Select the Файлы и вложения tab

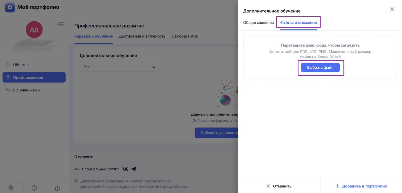[x=298, y=23]
